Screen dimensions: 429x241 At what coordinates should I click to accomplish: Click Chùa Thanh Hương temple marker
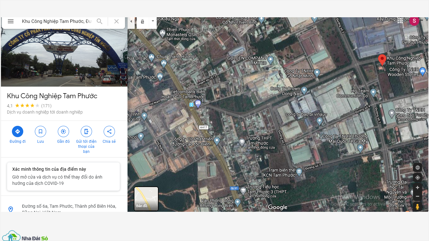coord(164,64)
